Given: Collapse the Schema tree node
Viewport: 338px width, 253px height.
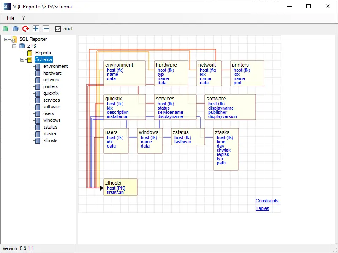Looking at the screenshot, I should coord(22,59).
